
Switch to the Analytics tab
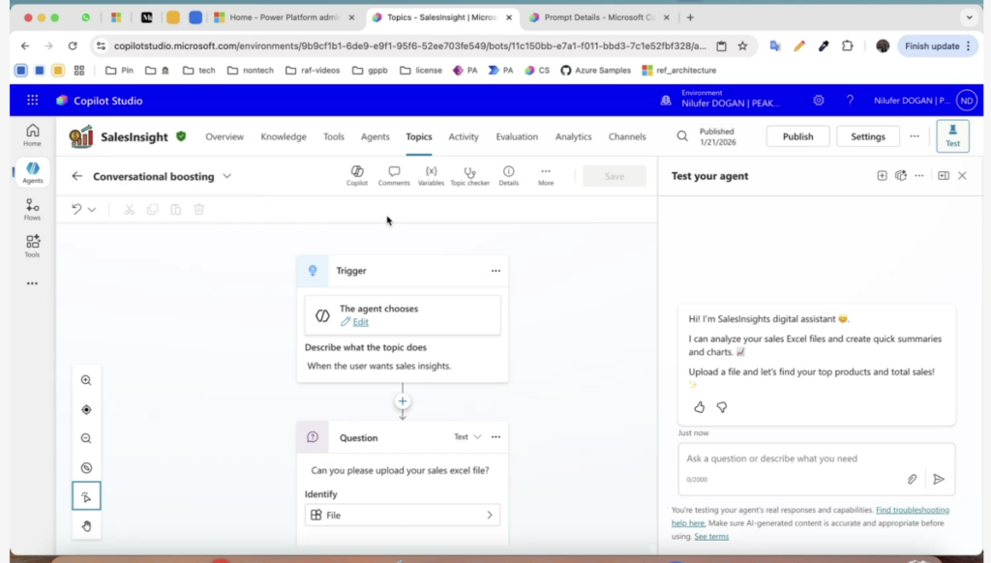tap(573, 136)
